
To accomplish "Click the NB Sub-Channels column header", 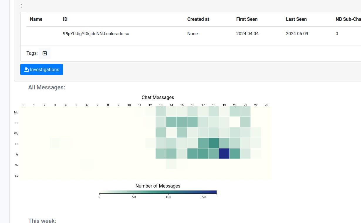I will click(348, 19).
